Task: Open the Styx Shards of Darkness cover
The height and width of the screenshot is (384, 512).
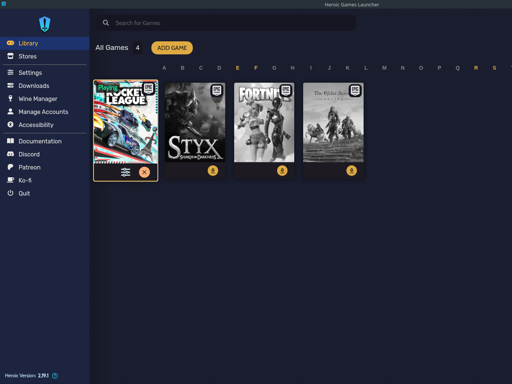Action: (x=195, y=123)
